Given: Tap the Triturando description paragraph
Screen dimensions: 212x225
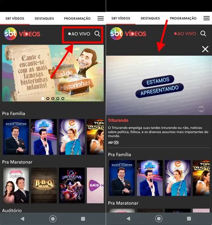Looking at the screenshot, I should (158, 132).
